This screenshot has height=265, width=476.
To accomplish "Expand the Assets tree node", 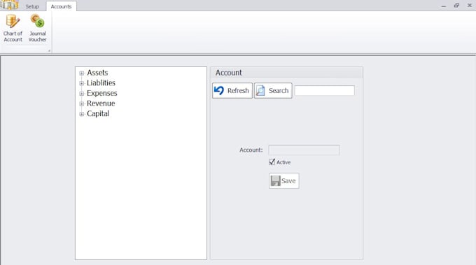I will [x=82, y=73].
